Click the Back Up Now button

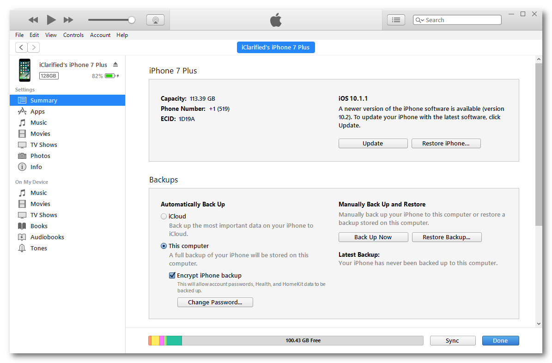pyautogui.click(x=373, y=237)
